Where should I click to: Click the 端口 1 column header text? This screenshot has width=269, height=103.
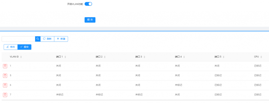[60, 57]
